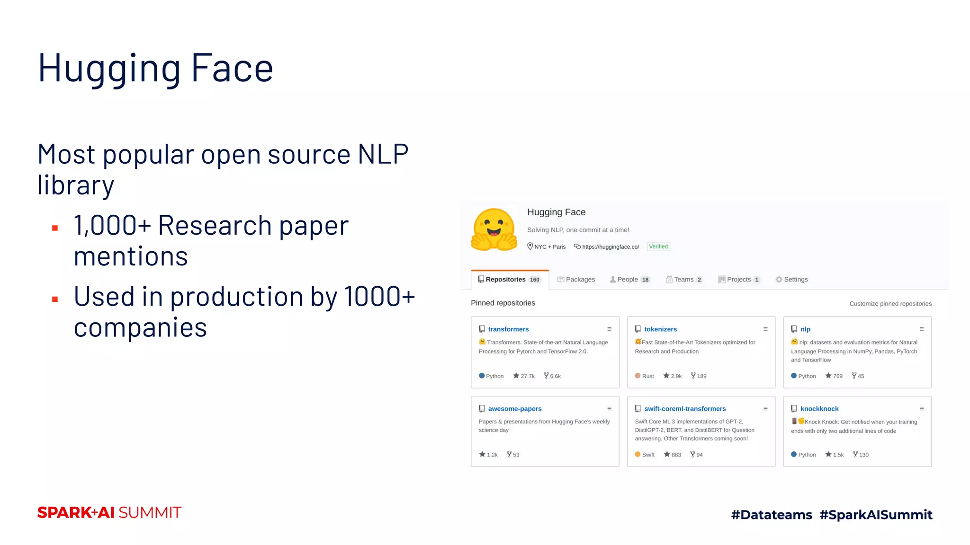
Task: Open the Settings tab
Action: (x=791, y=280)
